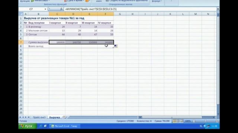Select row 7 header
The height and width of the screenshot is (133, 238).
pos(21,42)
